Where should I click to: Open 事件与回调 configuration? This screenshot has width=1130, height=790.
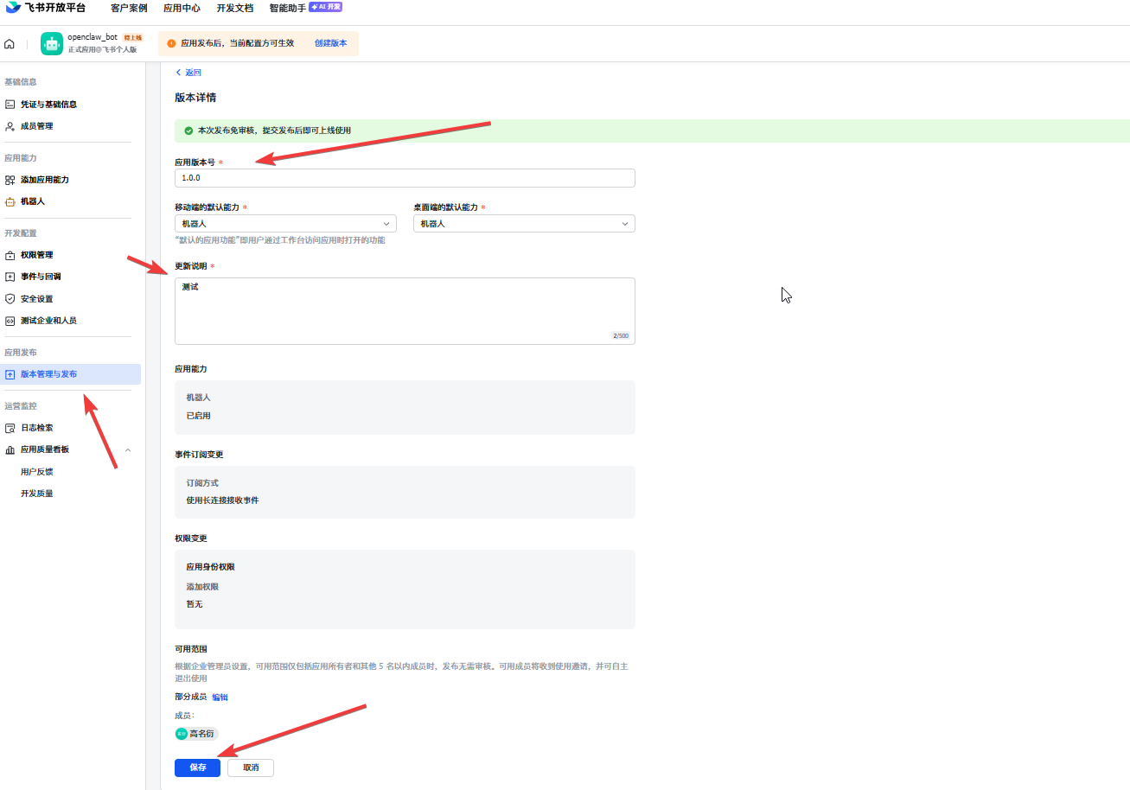click(x=40, y=277)
